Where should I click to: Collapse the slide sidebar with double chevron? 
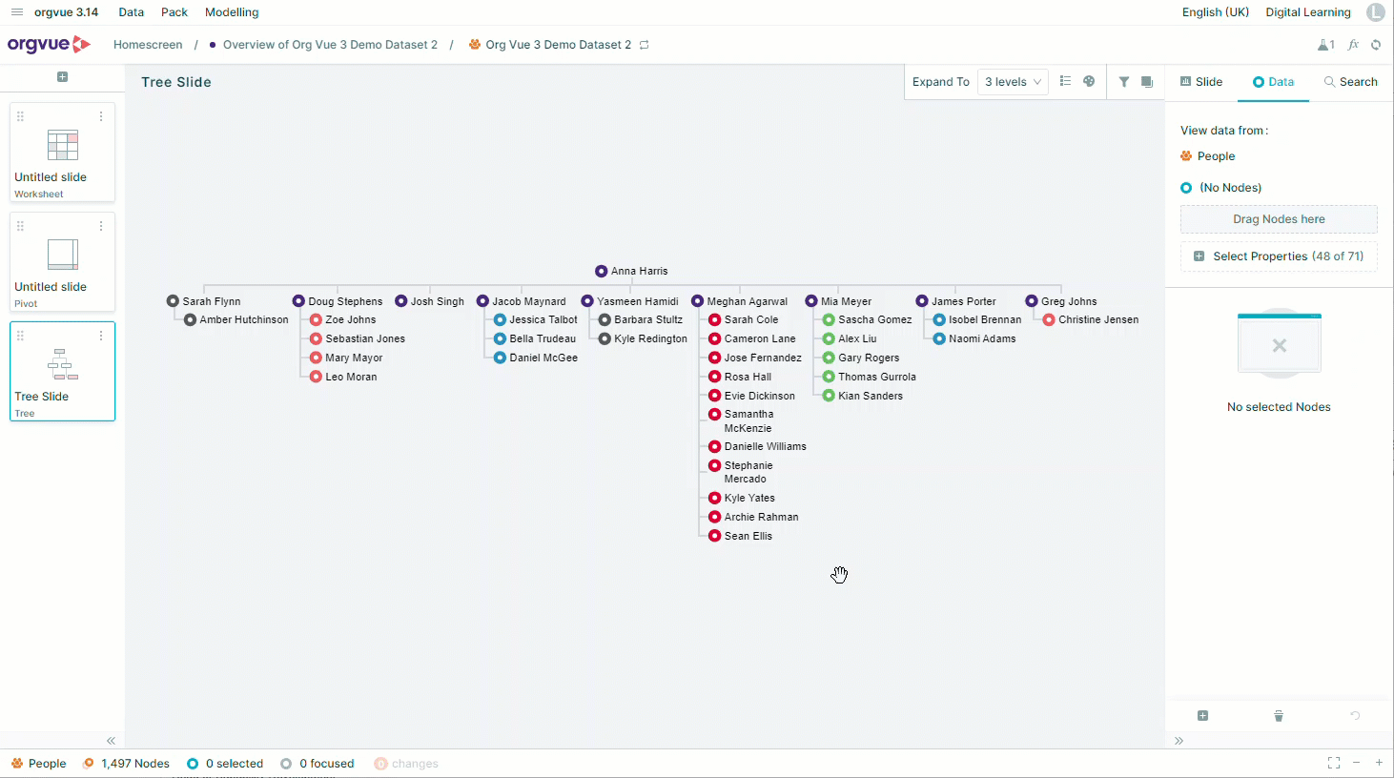(x=111, y=741)
